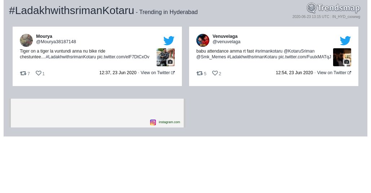This screenshot has width=371, height=193.
Task: Open the @venuvelaga handle
Action: tap(226, 42)
